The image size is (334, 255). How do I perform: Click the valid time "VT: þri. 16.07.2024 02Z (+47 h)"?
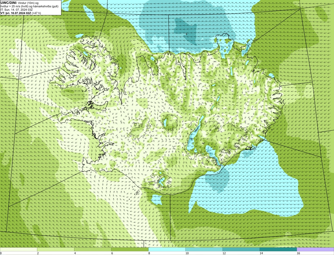pos(21,13)
